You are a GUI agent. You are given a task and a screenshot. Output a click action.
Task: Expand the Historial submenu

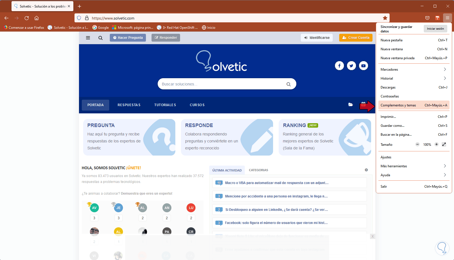[414, 78]
